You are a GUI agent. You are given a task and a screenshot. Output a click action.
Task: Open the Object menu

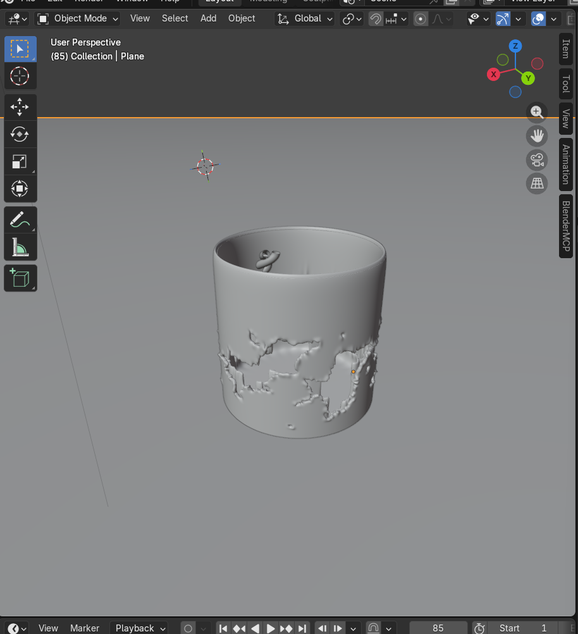pos(242,18)
